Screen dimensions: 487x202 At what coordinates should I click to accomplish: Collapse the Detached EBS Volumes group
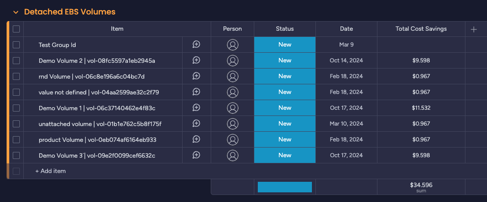(16, 12)
